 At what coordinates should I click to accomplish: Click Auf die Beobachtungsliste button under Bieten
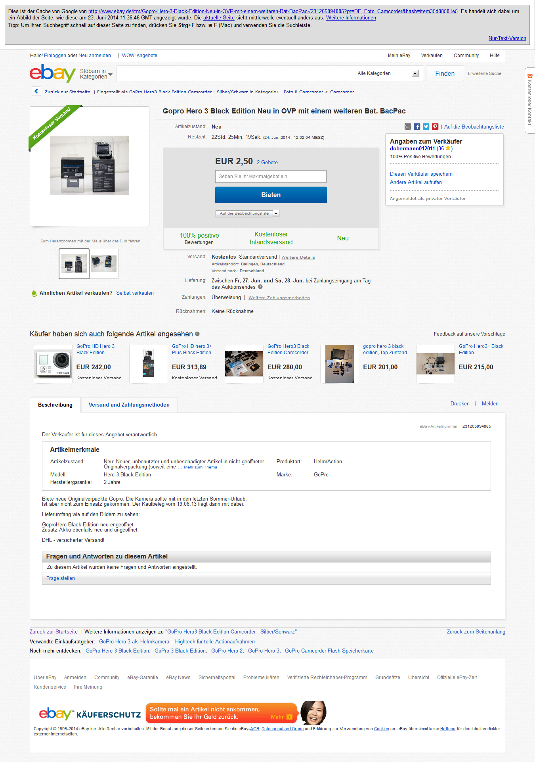click(x=244, y=213)
